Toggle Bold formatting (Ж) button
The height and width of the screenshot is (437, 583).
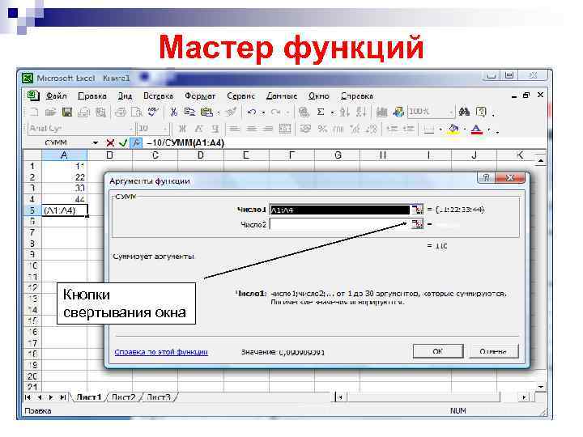182,129
